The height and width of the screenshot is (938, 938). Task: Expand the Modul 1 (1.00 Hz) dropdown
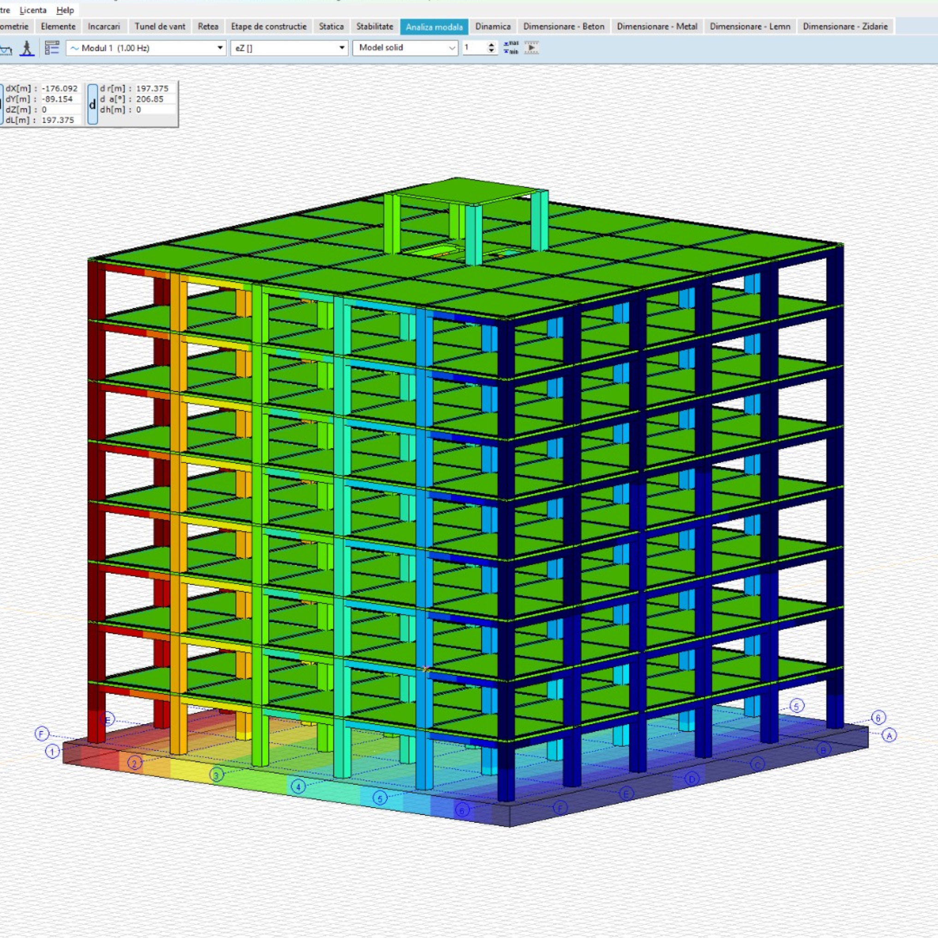220,48
